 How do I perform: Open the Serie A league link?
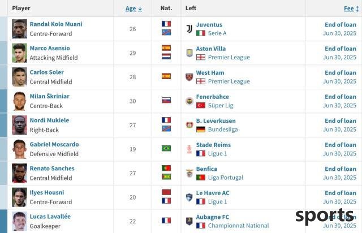point(217,33)
